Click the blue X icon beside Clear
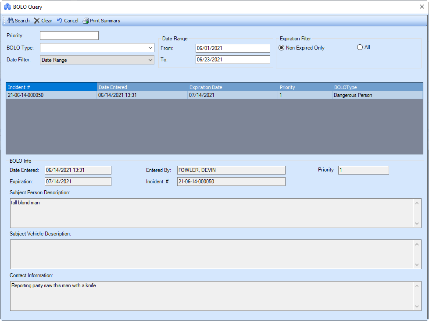This screenshot has height=321, width=429. pos(37,20)
